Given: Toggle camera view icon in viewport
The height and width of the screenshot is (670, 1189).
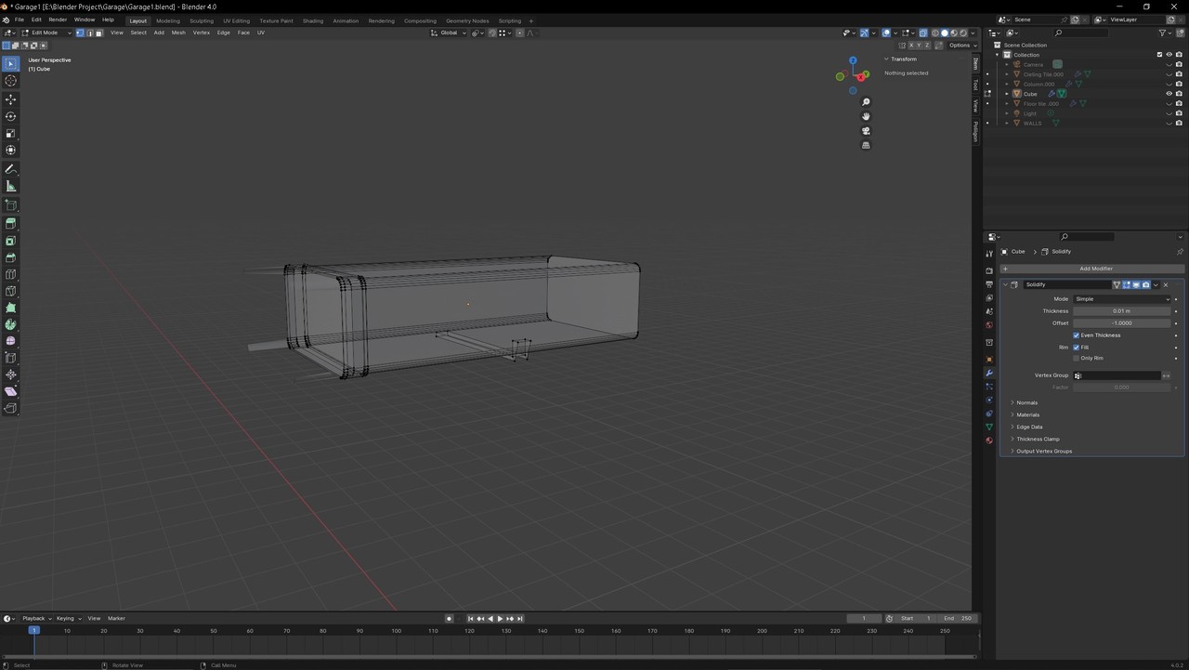Looking at the screenshot, I should click(866, 131).
